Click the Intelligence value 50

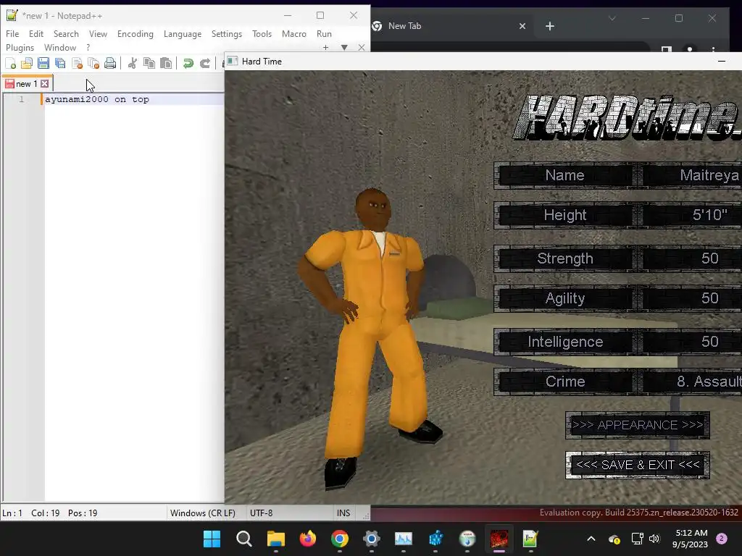click(710, 342)
